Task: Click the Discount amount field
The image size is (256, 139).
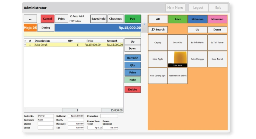Action: point(76,124)
